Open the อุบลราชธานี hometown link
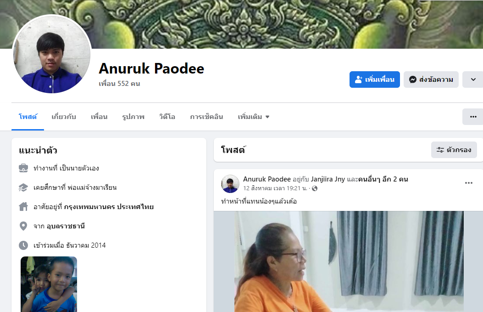The height and width of the screenshot is (312, 483). [x=66, y=226]
